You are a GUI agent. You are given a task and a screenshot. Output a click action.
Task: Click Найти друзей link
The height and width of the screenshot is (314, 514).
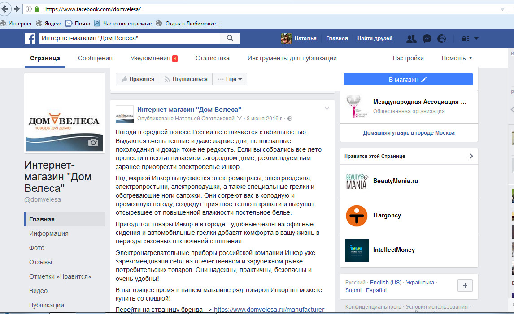click(375, 38)
